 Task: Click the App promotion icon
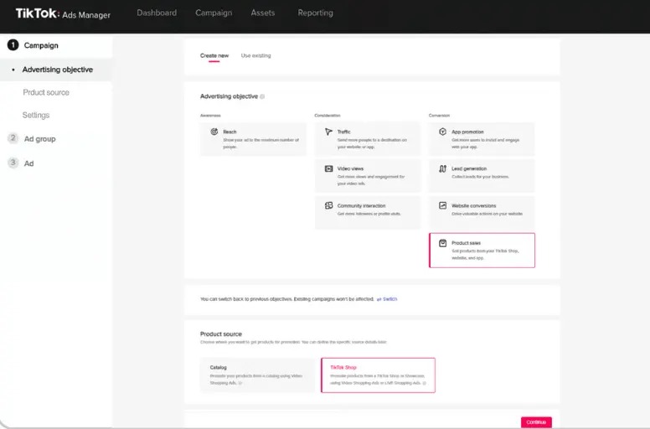443,132
